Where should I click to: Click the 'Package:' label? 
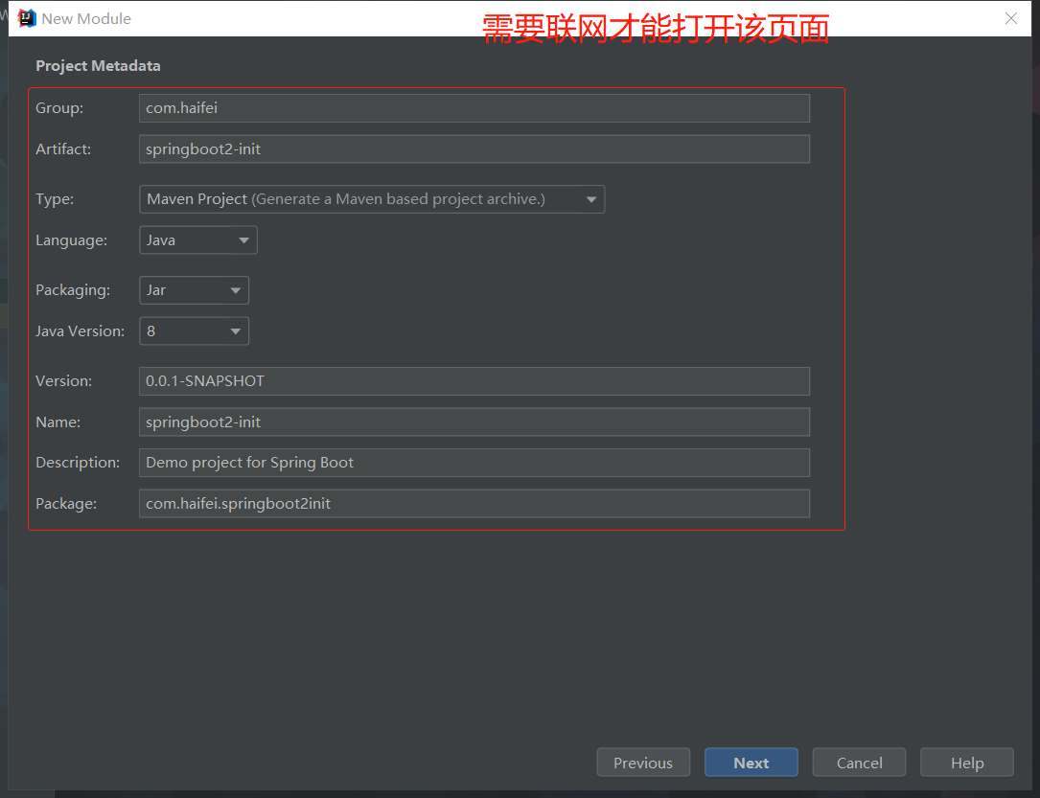tap(66, 504)
